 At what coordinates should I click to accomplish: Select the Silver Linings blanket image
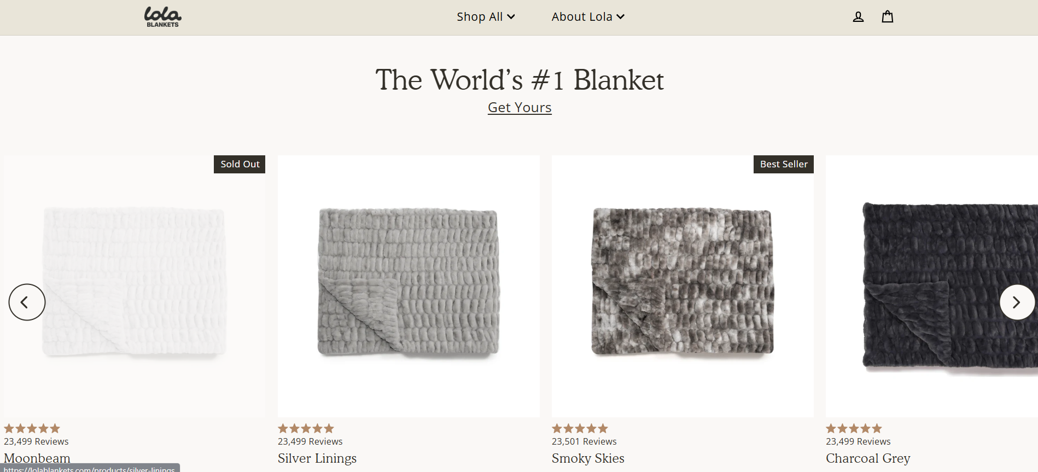click(x=409, y=282)
